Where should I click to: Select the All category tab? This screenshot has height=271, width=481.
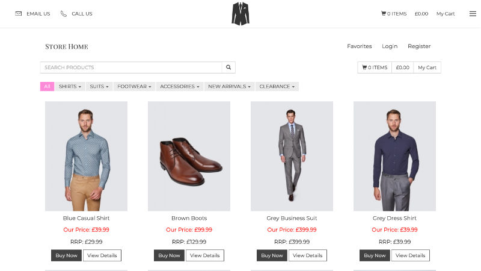coord(47,86)
